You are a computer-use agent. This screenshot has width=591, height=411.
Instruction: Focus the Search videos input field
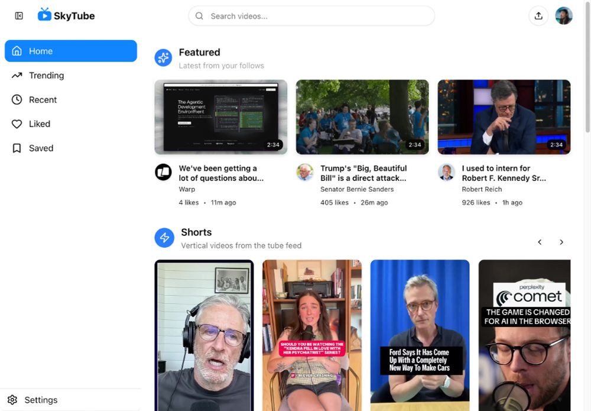tap(311, 16)
